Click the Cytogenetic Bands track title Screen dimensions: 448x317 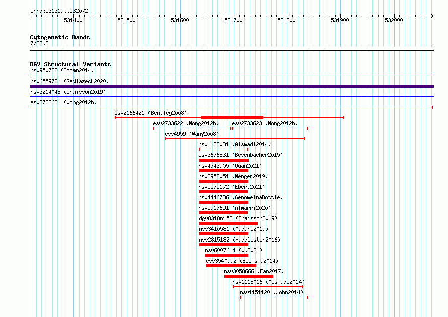(x=60, y=37)
